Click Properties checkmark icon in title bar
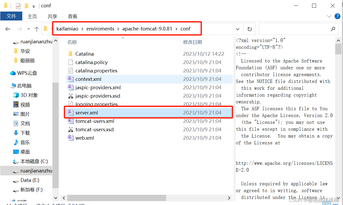 pos(18,6)
